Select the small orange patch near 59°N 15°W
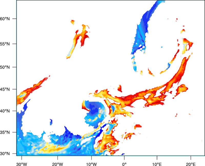This screenshot has height=166, width=205. [x=73, y=22]
